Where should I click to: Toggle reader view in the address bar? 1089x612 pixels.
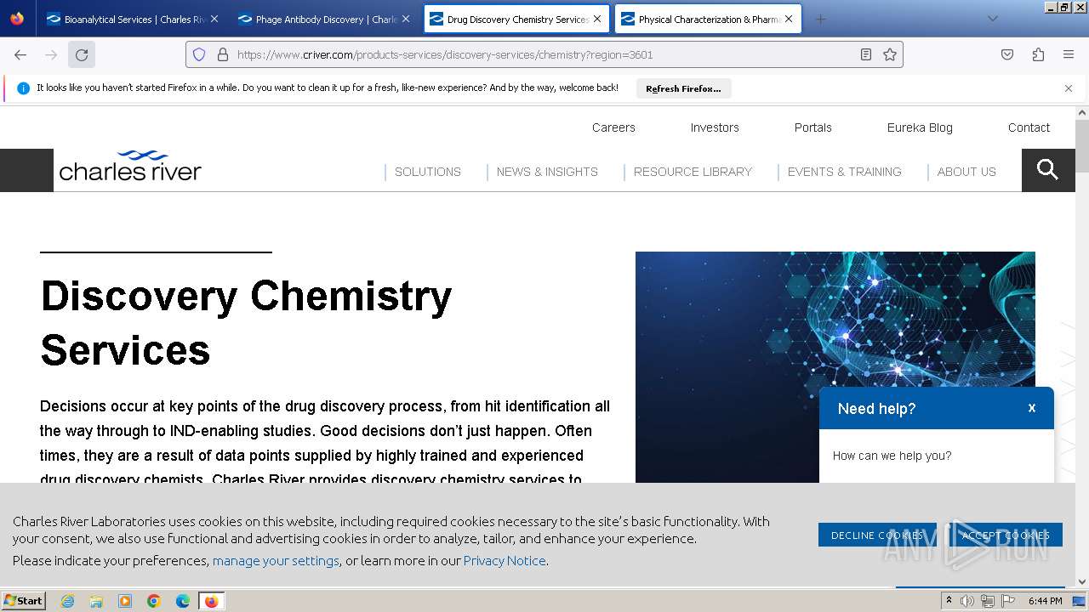(866, 54)
